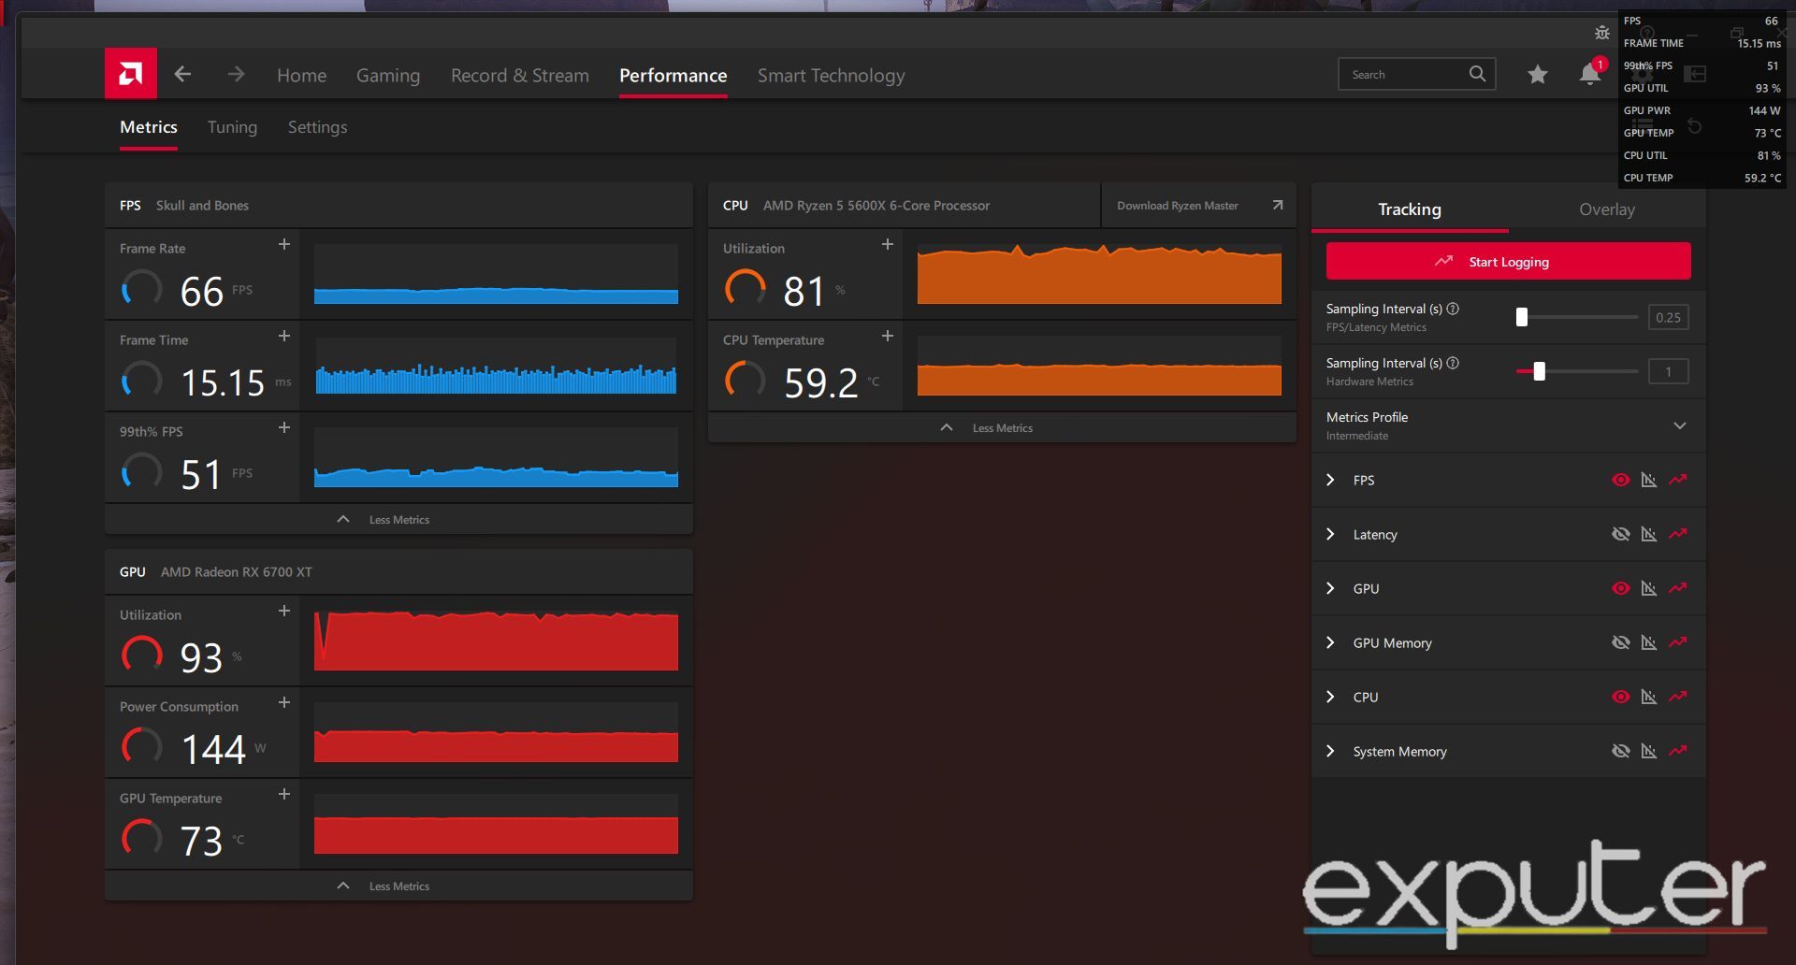Click the 0.25 sampling interval field
This screenshot has width=1796, height=965.
click(1668, 317)
